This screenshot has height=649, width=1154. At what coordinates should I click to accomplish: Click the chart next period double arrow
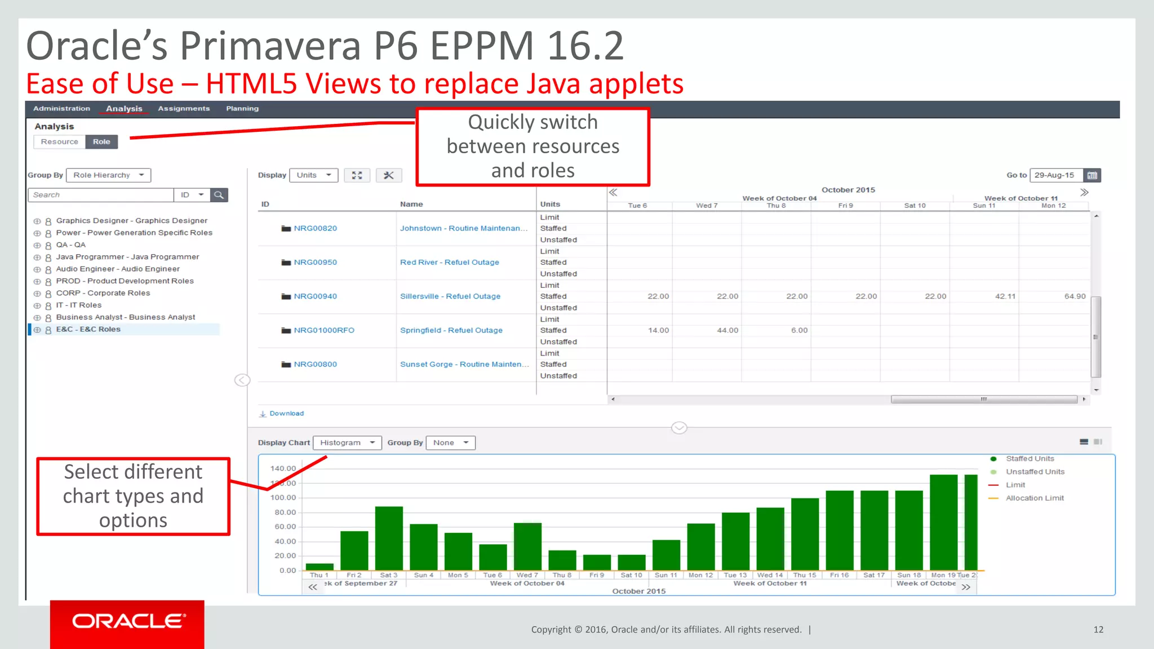(x=966, y=587)
